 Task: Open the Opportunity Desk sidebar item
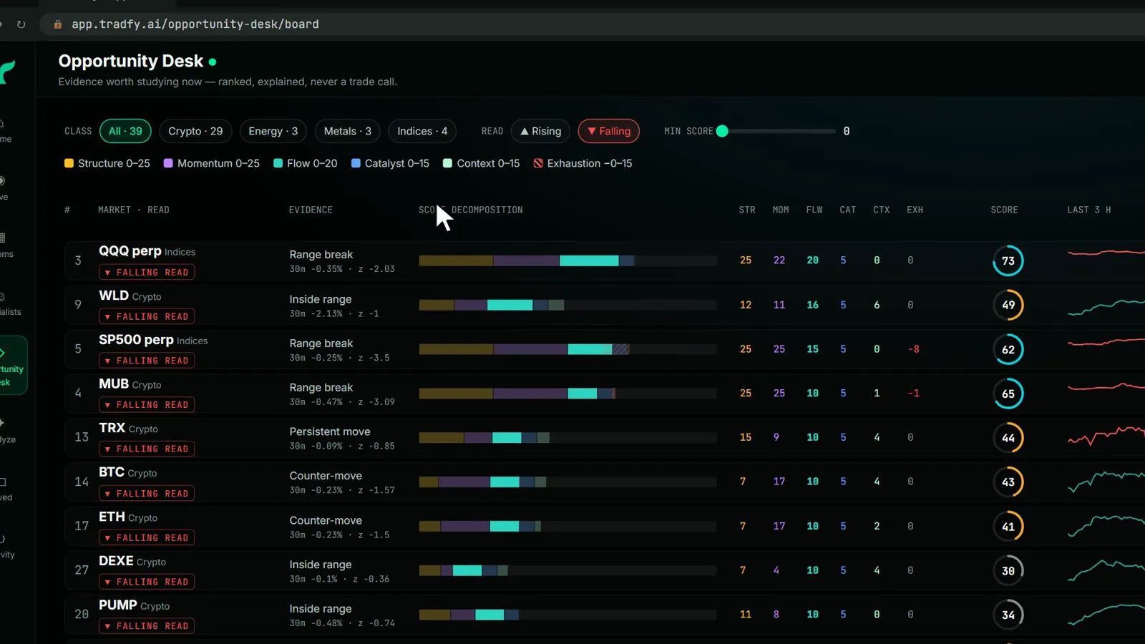click(13, 365)
